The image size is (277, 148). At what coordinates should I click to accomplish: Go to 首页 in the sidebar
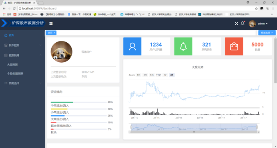coord(22,35)
